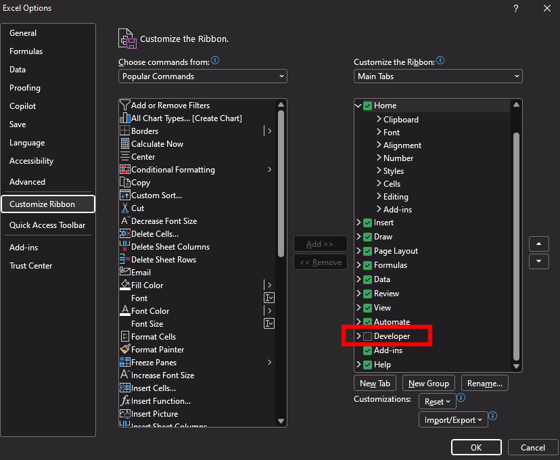
Task: Click the Insert Cells icon
Action: coord(124,388)
